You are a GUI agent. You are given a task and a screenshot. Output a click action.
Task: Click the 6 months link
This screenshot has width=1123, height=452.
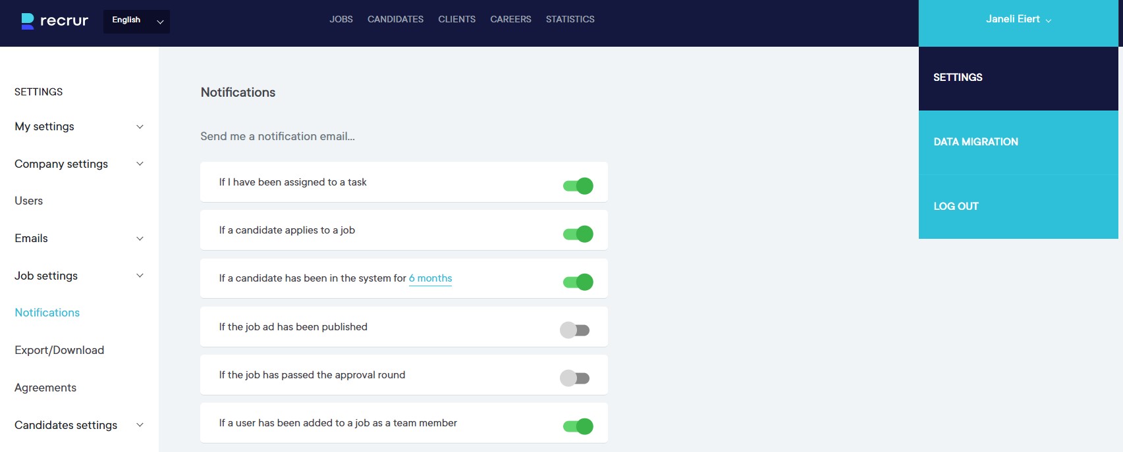[x=430, y=278]
